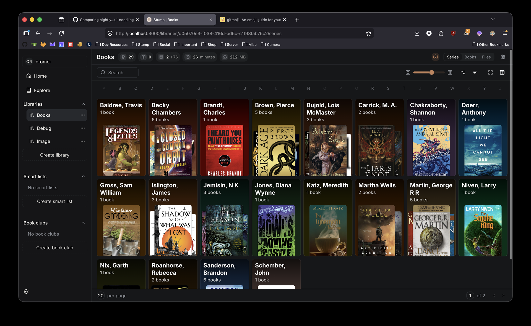Screen dimensions: 531x326
Task: Open browser downloads panel
Action: tap(417, 33)
